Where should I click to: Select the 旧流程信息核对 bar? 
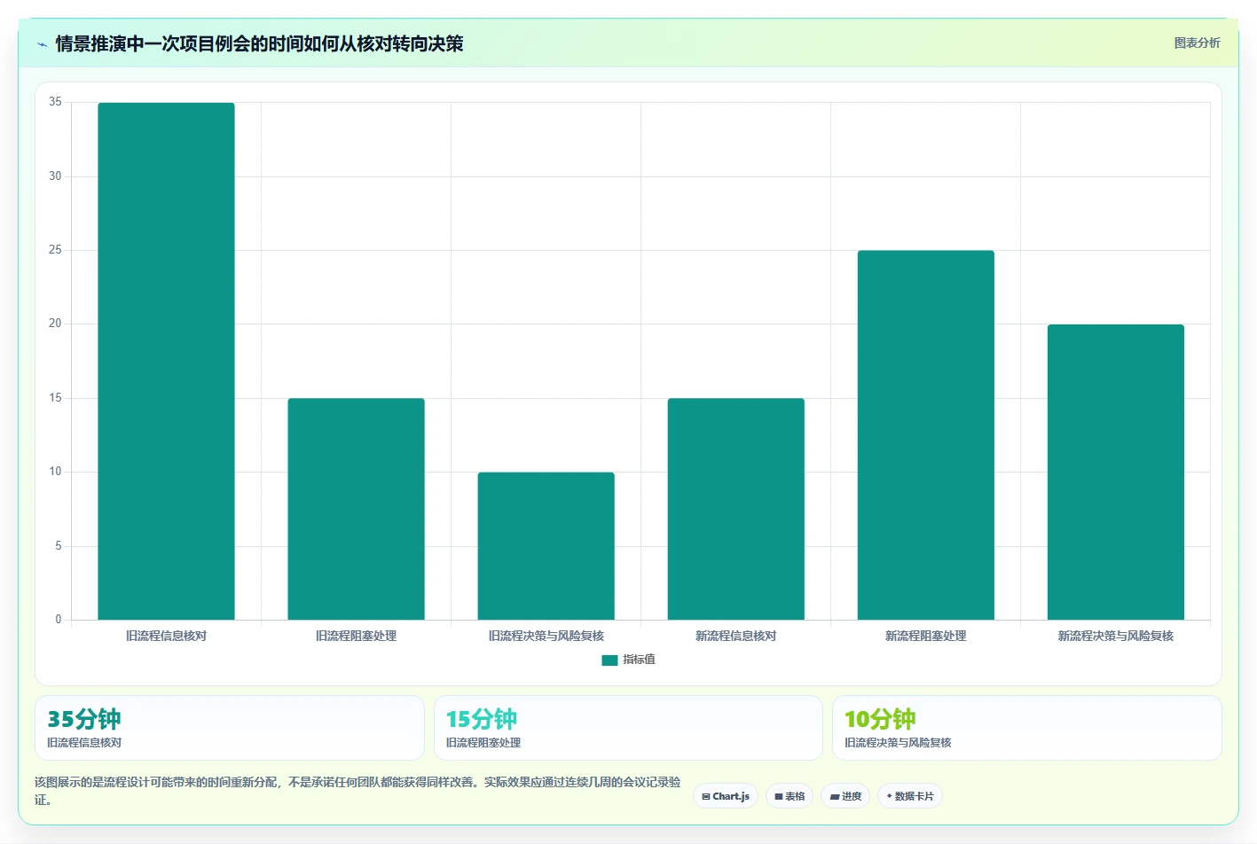pos(166,361)
